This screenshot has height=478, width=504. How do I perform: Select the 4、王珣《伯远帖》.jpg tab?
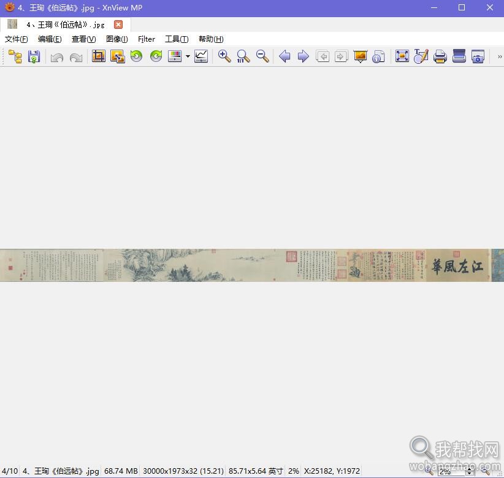[66, 25]
